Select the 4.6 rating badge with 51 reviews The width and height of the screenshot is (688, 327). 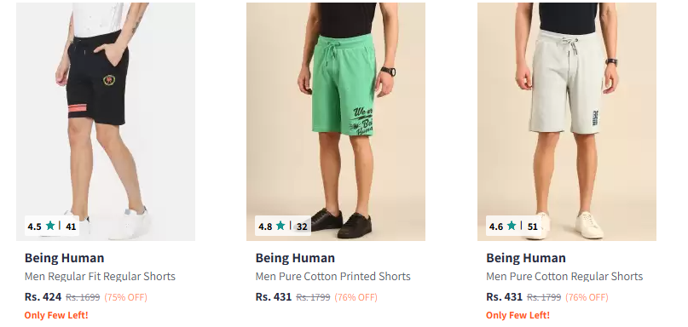(513, 227)
